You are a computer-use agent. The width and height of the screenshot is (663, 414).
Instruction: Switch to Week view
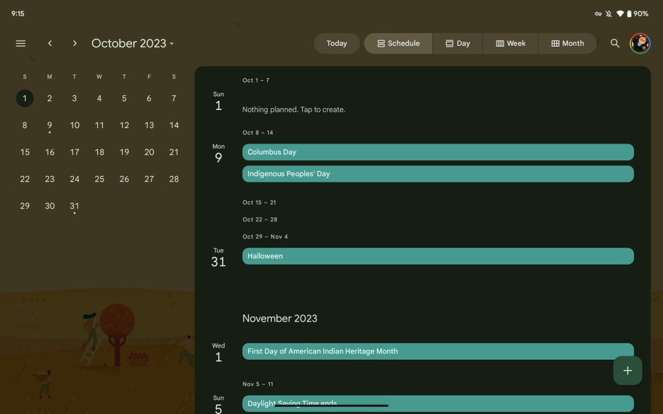510,43
